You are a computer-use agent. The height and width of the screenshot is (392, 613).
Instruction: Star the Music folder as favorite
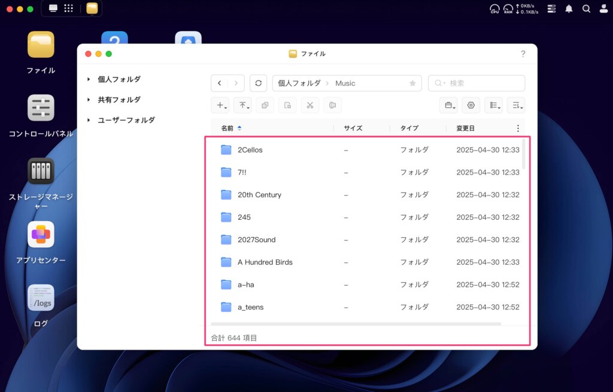(x=412, y=83)
